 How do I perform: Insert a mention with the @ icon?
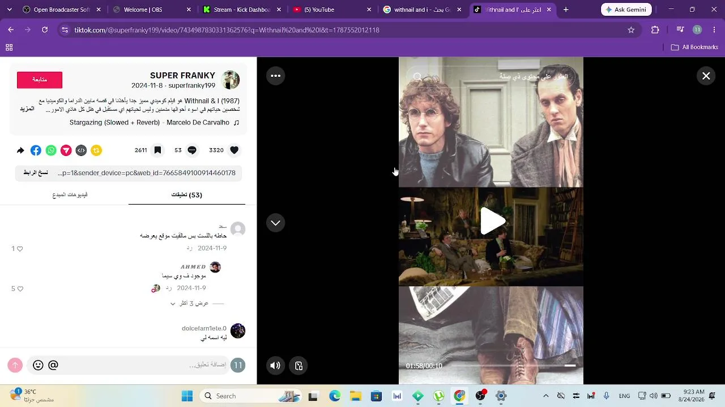(x=53, y=365)
